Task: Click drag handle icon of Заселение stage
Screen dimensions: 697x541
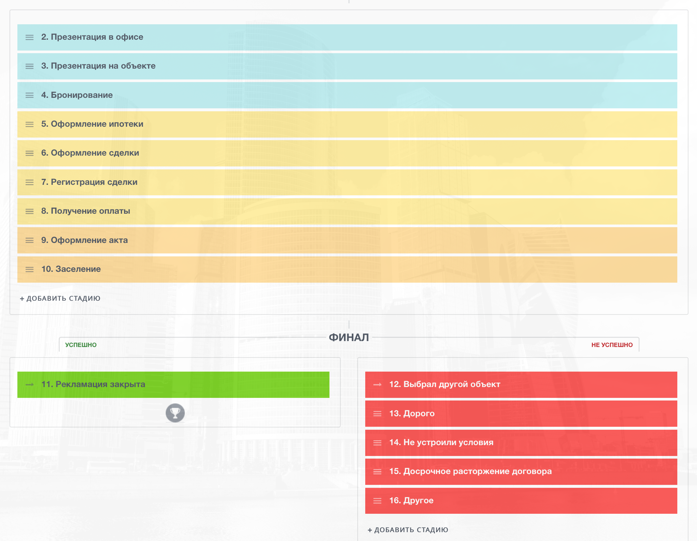Action: pos(30,270)
